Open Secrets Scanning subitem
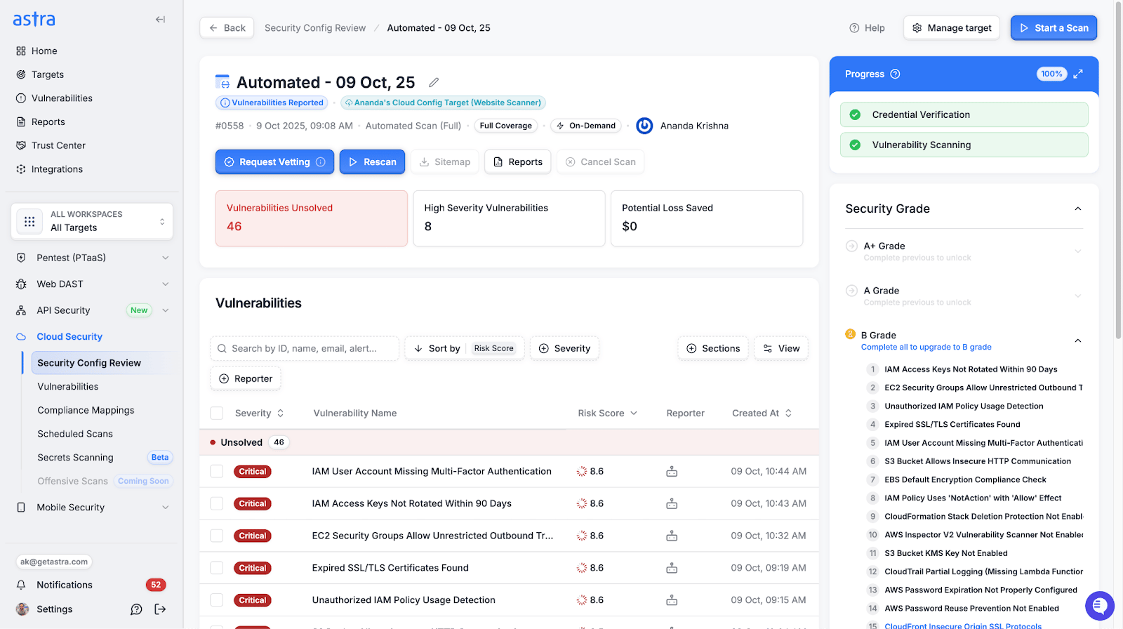Screen dimensions: 1123x629 click(x=75, y=458)
